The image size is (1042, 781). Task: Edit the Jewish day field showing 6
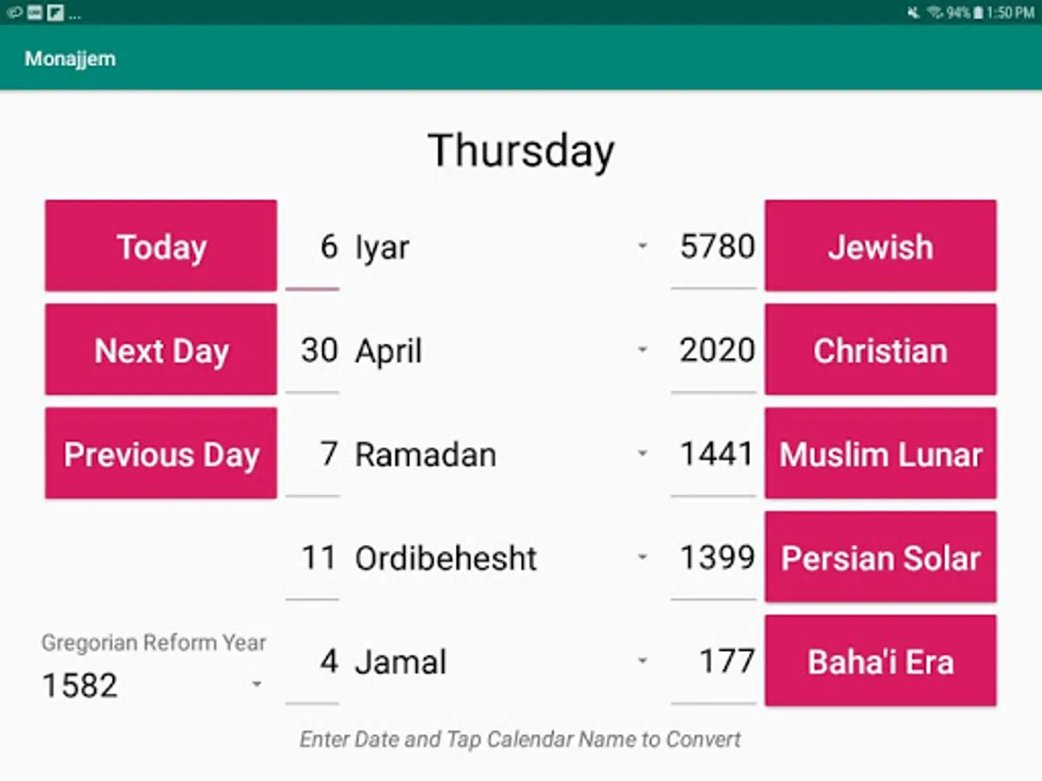(x=313, y=247)
